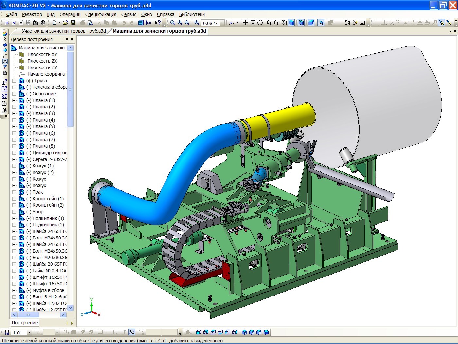Open the zoom scale 0.0827 dropdown
The width and height of the screenshot is (458, 344).
[222, 23]
